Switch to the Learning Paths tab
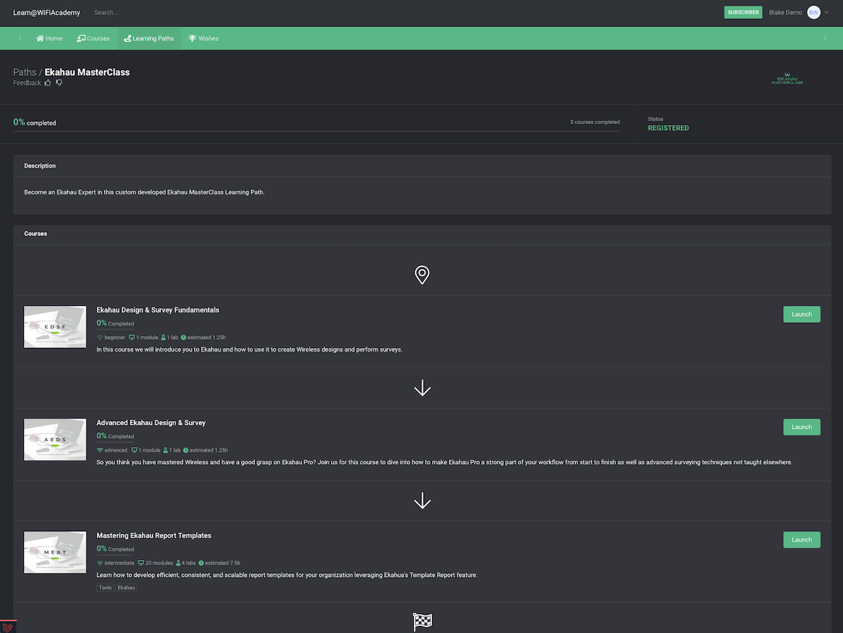 pos(148,39)
